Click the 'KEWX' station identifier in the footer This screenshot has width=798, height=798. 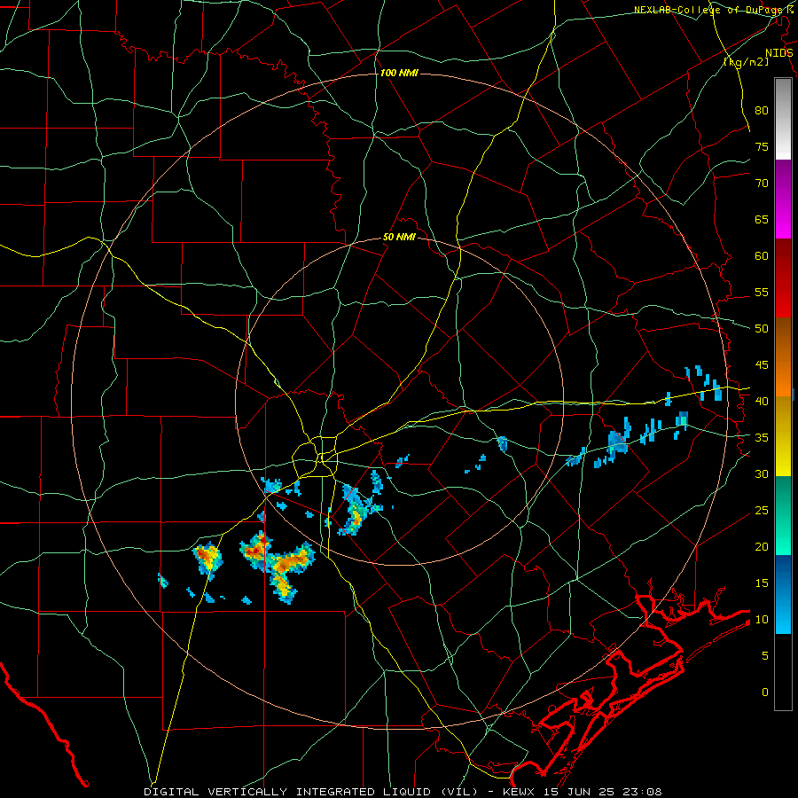click(x=519, y=792)
